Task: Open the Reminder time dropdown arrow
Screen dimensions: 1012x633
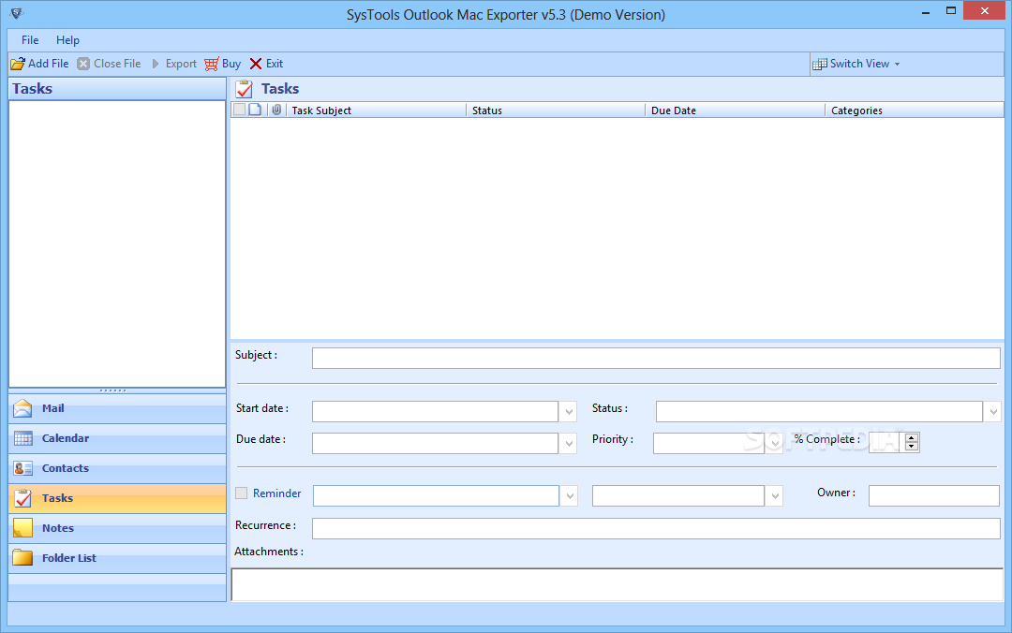Action: pyautogui.click(x=775, y=496)
